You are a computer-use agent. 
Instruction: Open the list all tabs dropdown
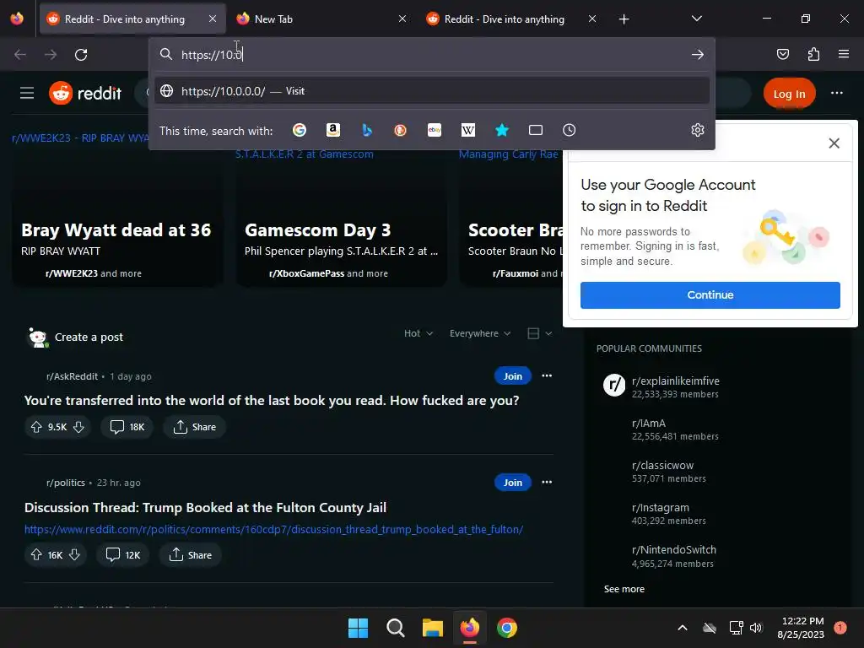point(696,19)
